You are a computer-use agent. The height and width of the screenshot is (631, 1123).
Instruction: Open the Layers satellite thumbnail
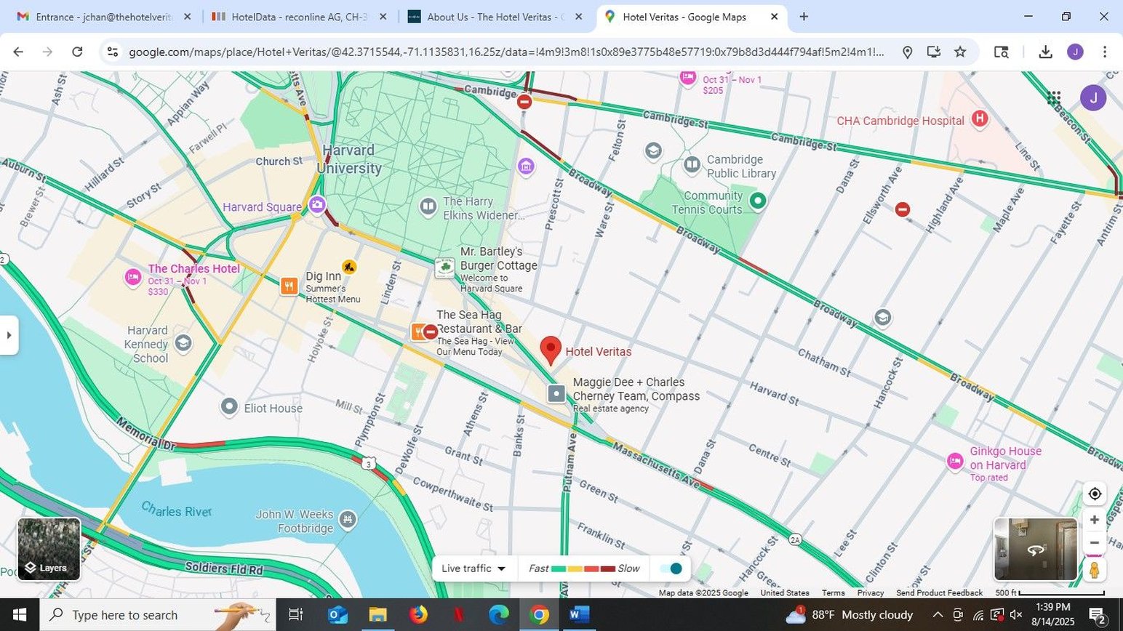click(x=49, y=549)
